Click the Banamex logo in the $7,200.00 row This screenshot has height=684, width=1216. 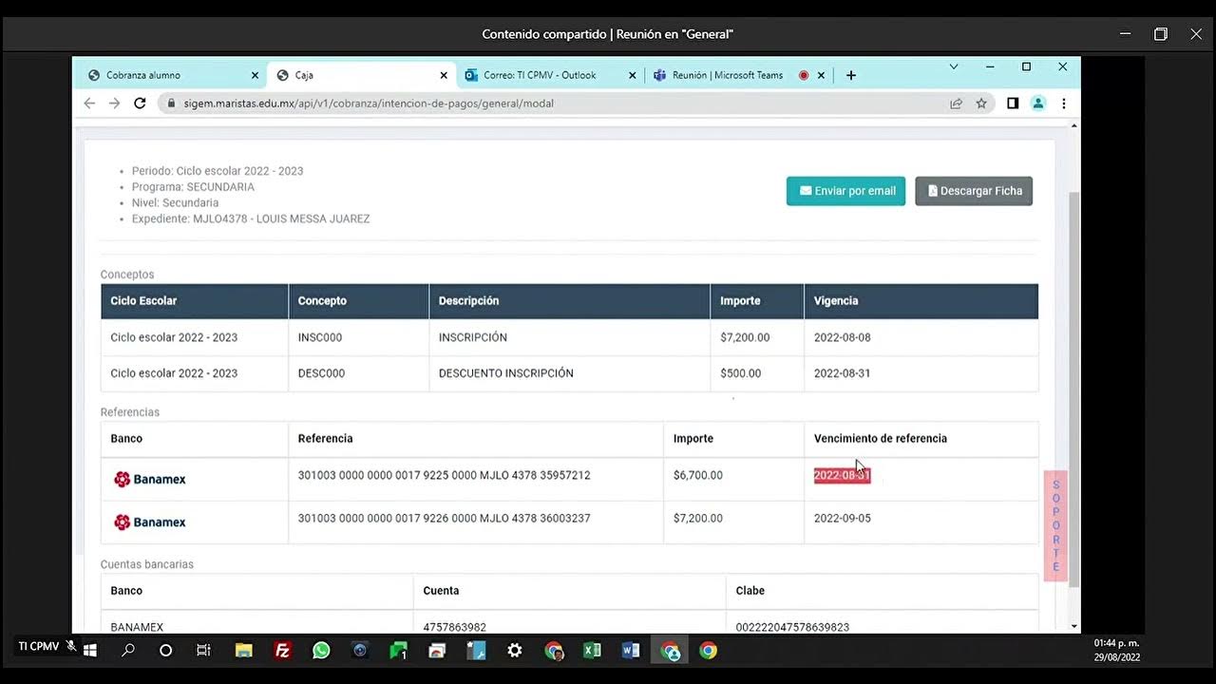pos(150,522)
